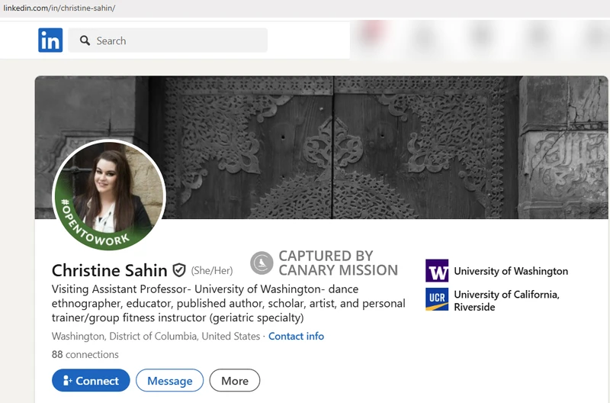Click the verification shield badge beside name
Image resolution: width=610 pixels, height=403 pixels.
click(179, 270)
